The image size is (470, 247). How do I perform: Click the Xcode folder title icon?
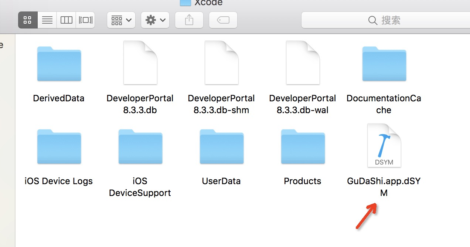[x=185, y=3]
